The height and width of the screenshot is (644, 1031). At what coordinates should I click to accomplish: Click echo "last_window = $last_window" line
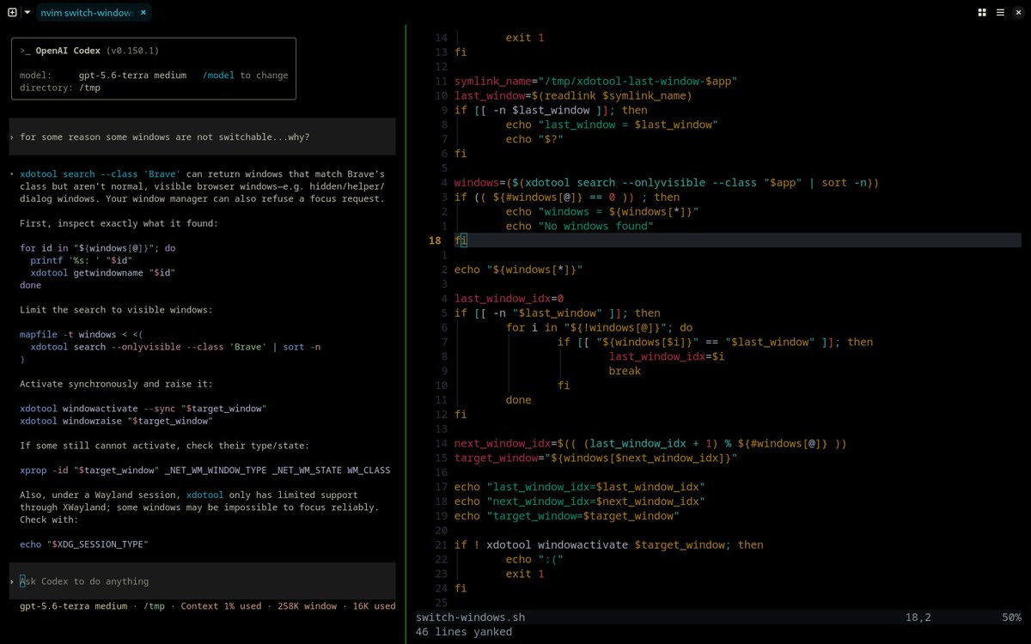tap(612, 125)
